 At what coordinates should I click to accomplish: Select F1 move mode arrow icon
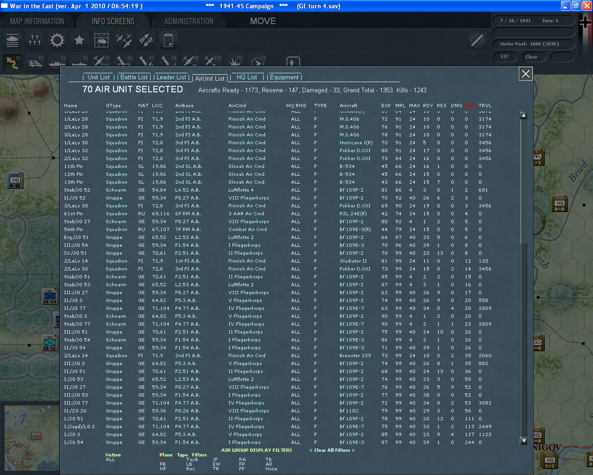coord(13,62)
